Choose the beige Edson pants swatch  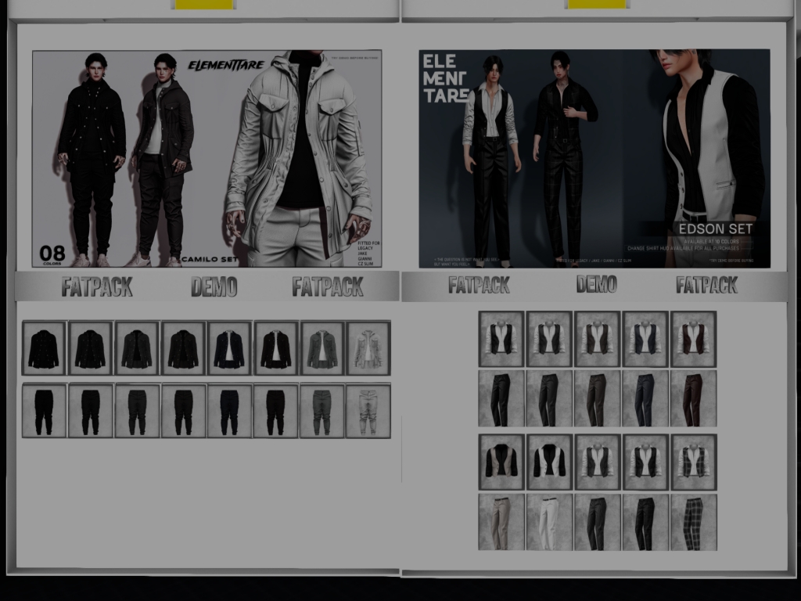501,522
